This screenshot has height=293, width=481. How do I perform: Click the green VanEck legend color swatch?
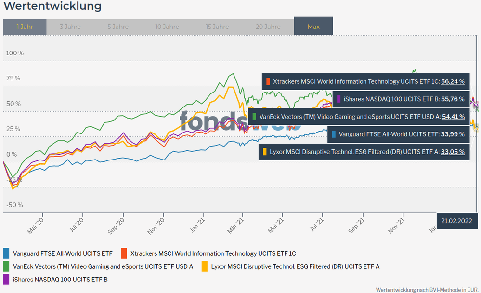tap(6, 266)
